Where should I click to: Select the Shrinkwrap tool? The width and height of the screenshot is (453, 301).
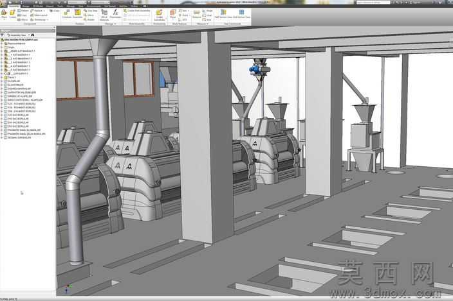point(38,20)
